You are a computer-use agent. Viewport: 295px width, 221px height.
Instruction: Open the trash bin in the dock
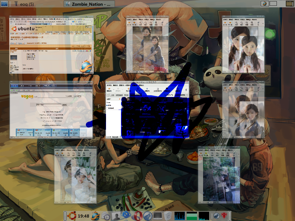point(168,216)
